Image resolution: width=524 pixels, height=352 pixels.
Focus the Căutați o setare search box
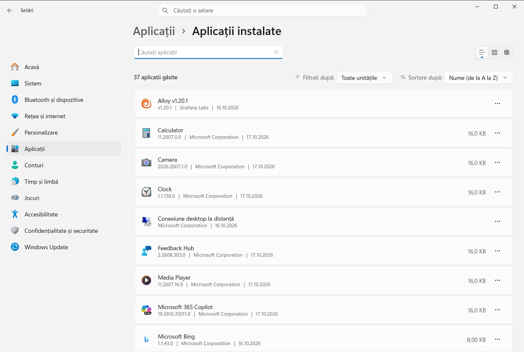tap(262, 10)
